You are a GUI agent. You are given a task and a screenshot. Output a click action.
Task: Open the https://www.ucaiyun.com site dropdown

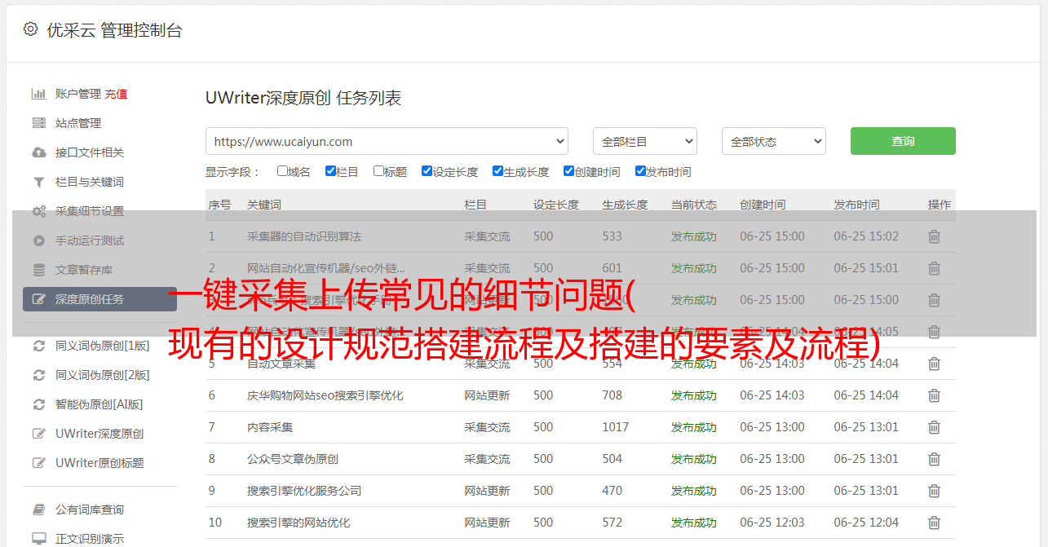coord(387,141)
